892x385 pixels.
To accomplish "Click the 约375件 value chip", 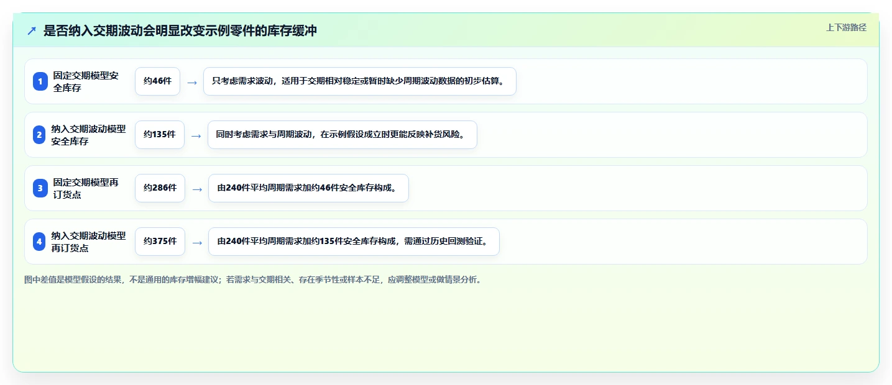I will 160,242.
